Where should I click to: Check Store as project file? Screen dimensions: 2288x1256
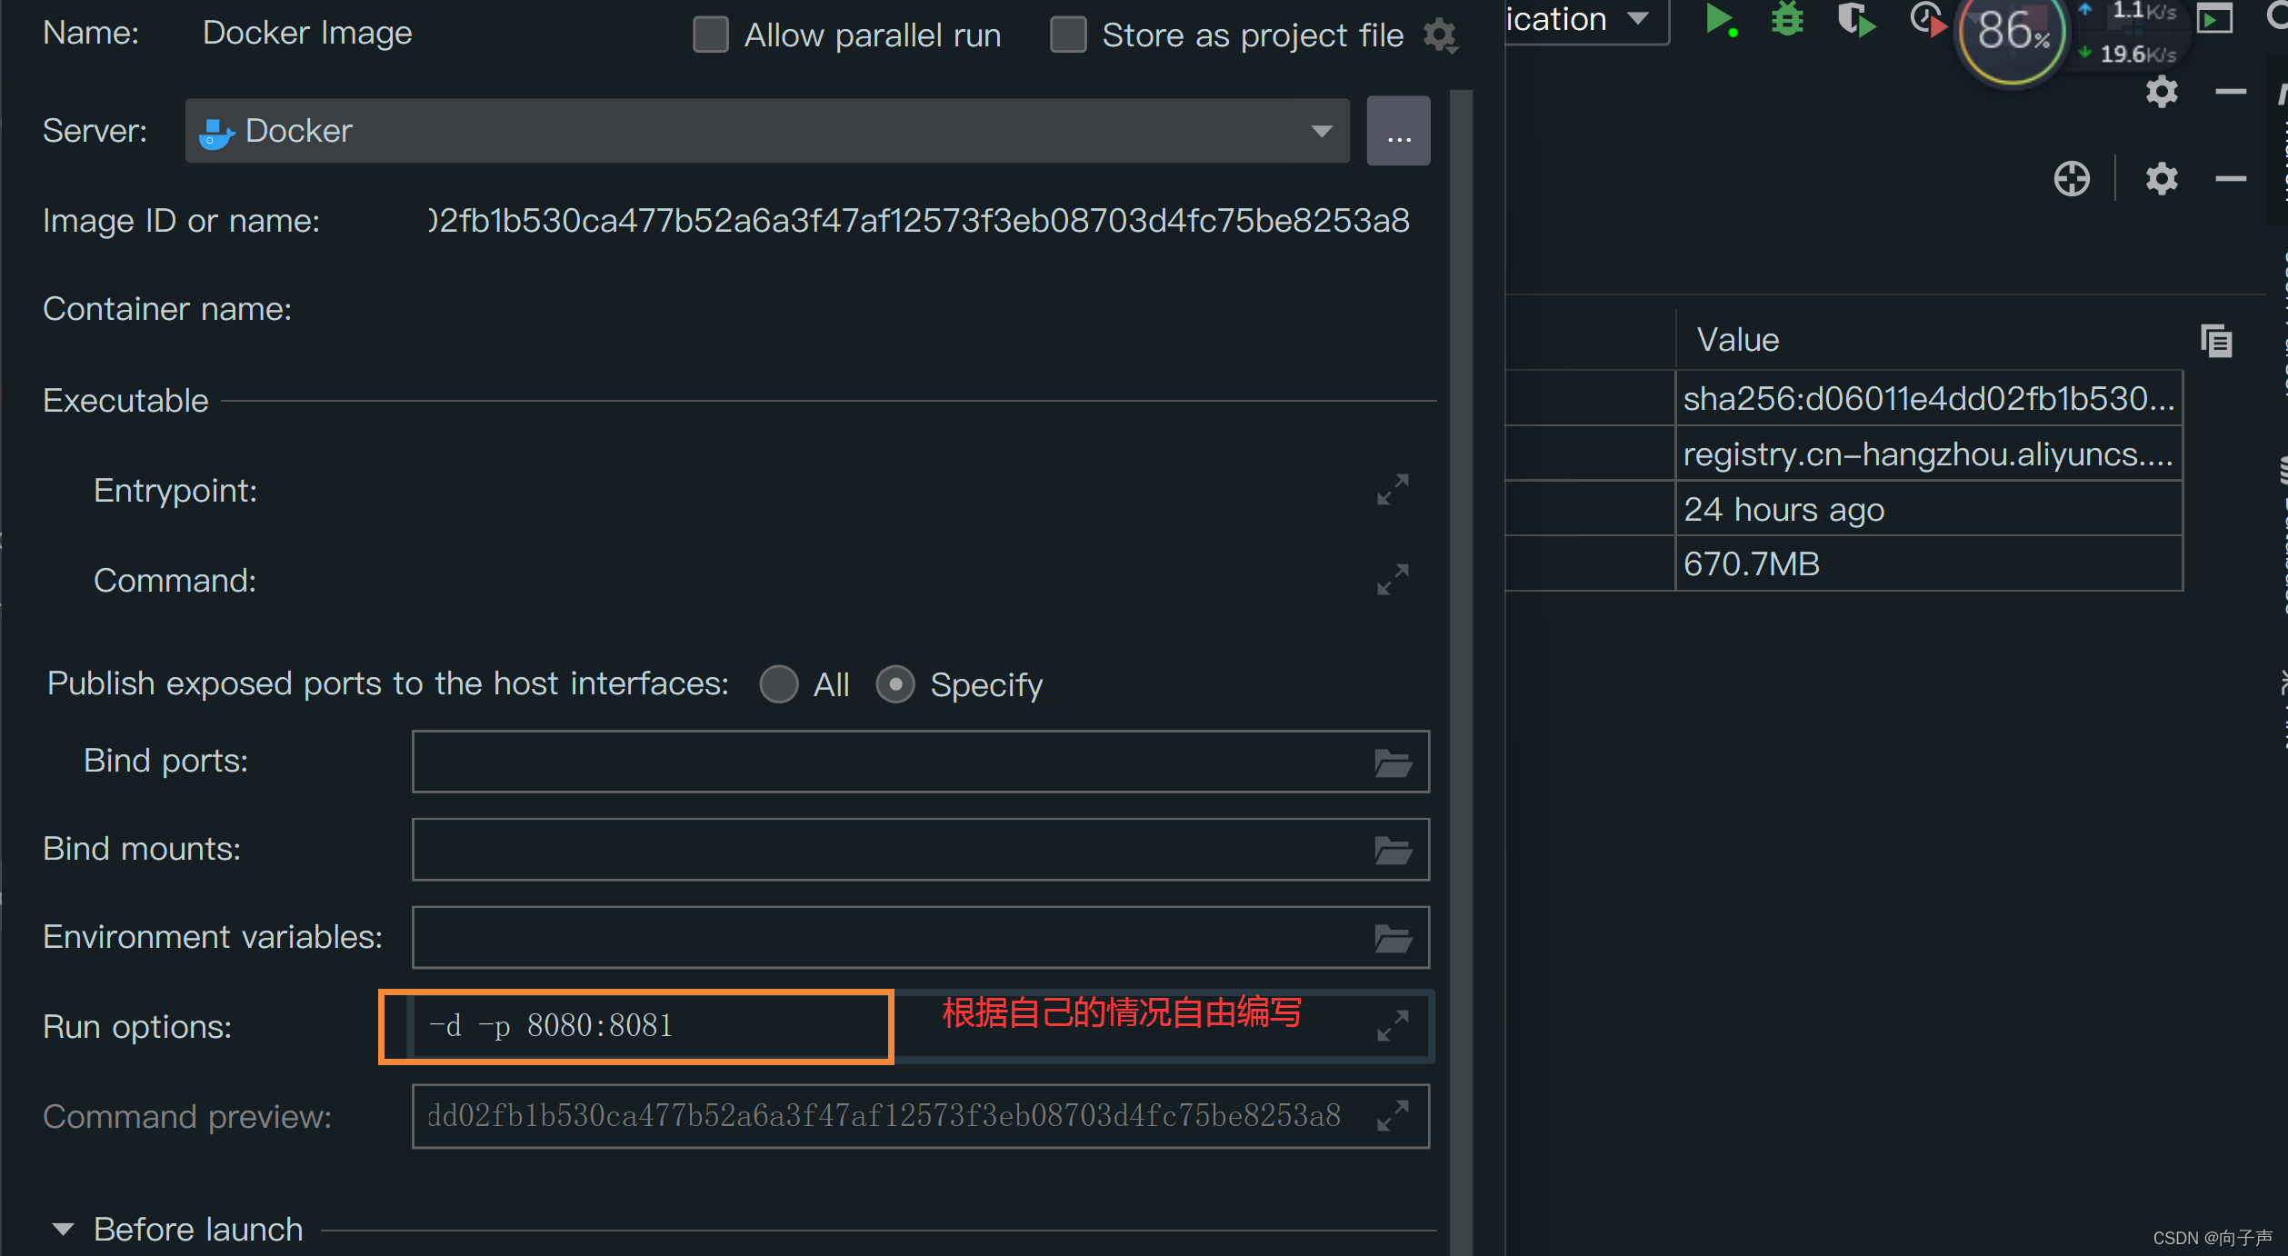[x=1068, y=35]
